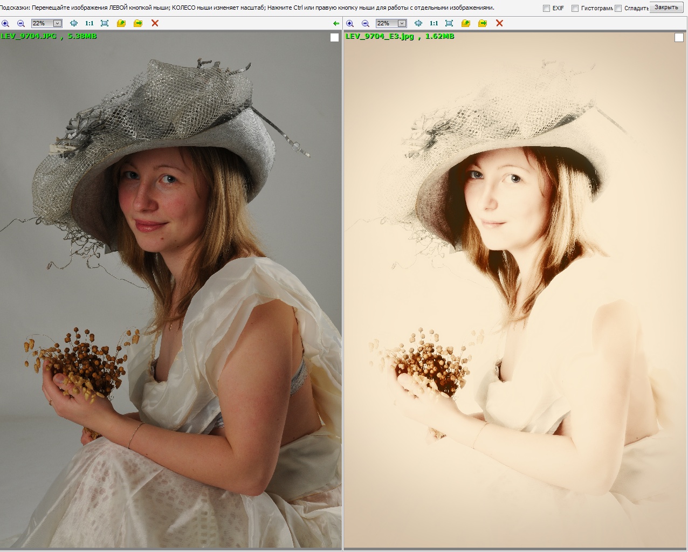Click copy-to-folder icon in left pane toolbar
Viewport: 688px width, 552px height.
121,23
